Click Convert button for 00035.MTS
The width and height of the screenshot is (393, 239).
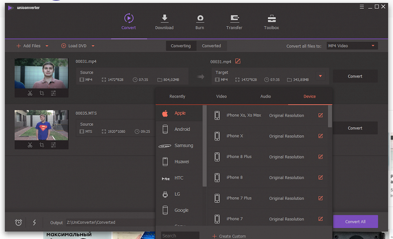[x=355, y=128]
